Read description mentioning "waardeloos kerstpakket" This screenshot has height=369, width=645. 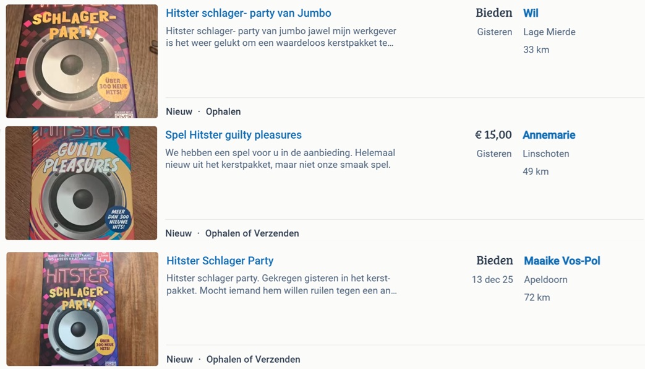(281, 37)
